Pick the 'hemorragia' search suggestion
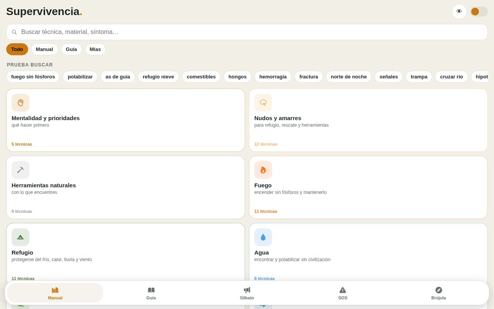This screenshot has height=309, width=494. coord(273,76)
